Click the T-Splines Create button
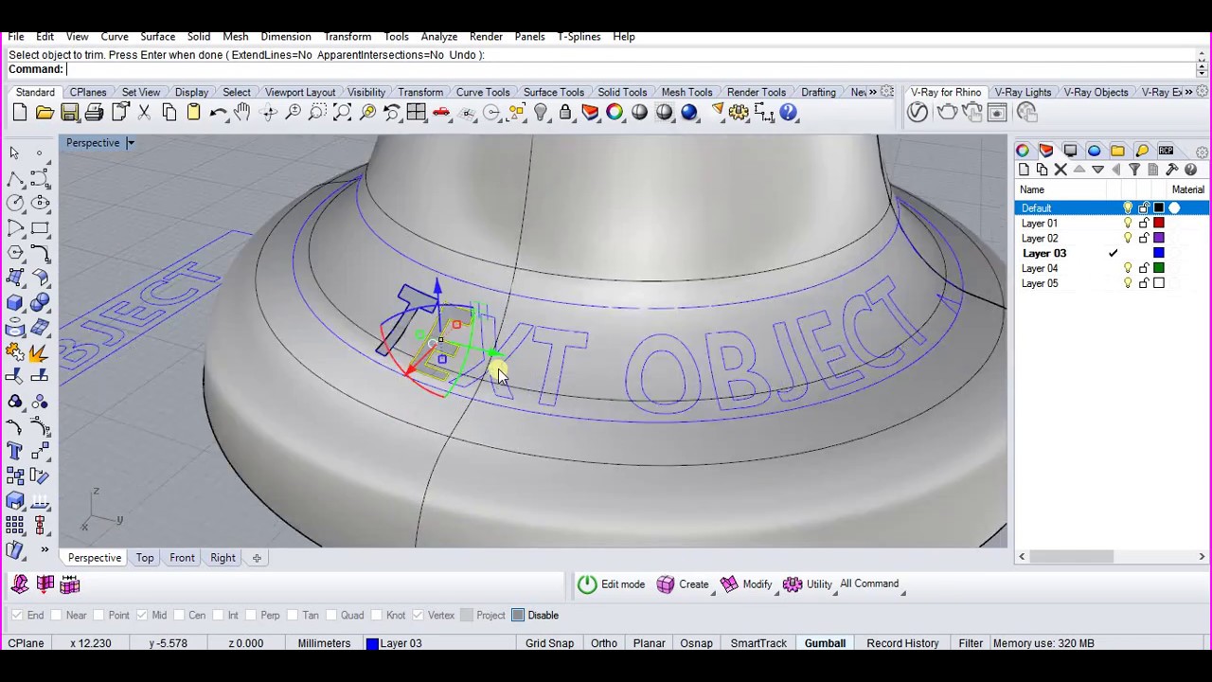 click(683, 584)
